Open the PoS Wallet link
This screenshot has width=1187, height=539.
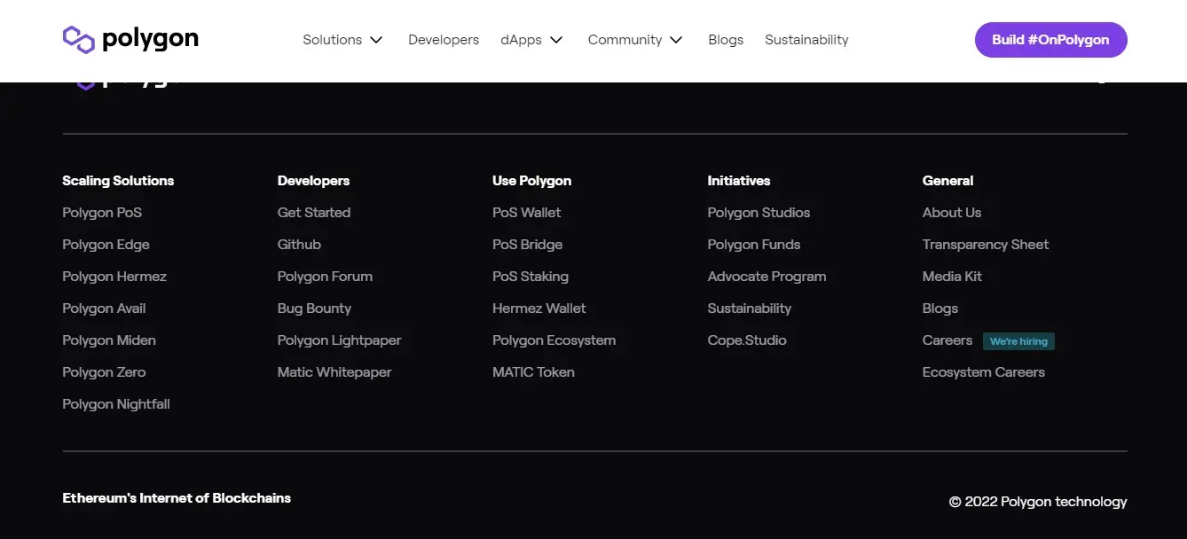(x=527, y=213)
